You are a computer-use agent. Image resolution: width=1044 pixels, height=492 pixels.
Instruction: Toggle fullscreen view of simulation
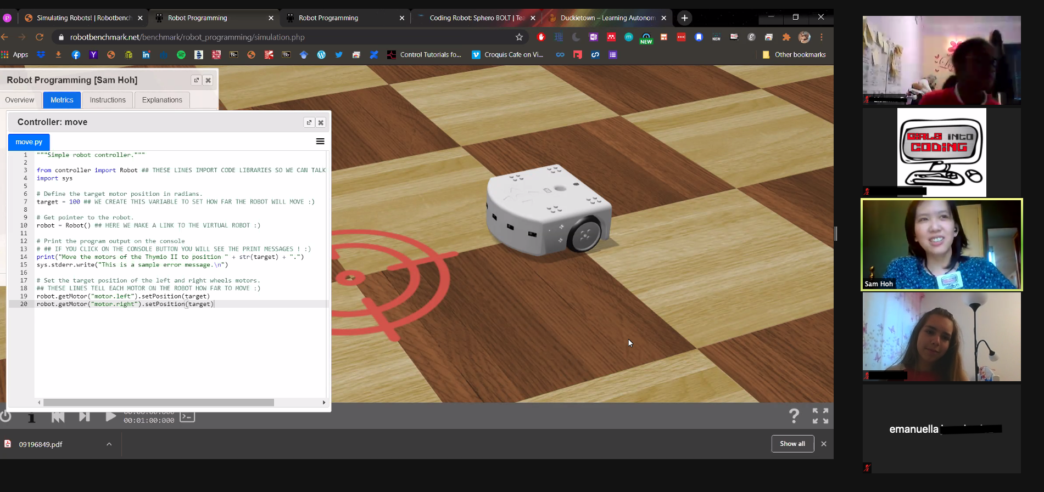coord(820,416)
